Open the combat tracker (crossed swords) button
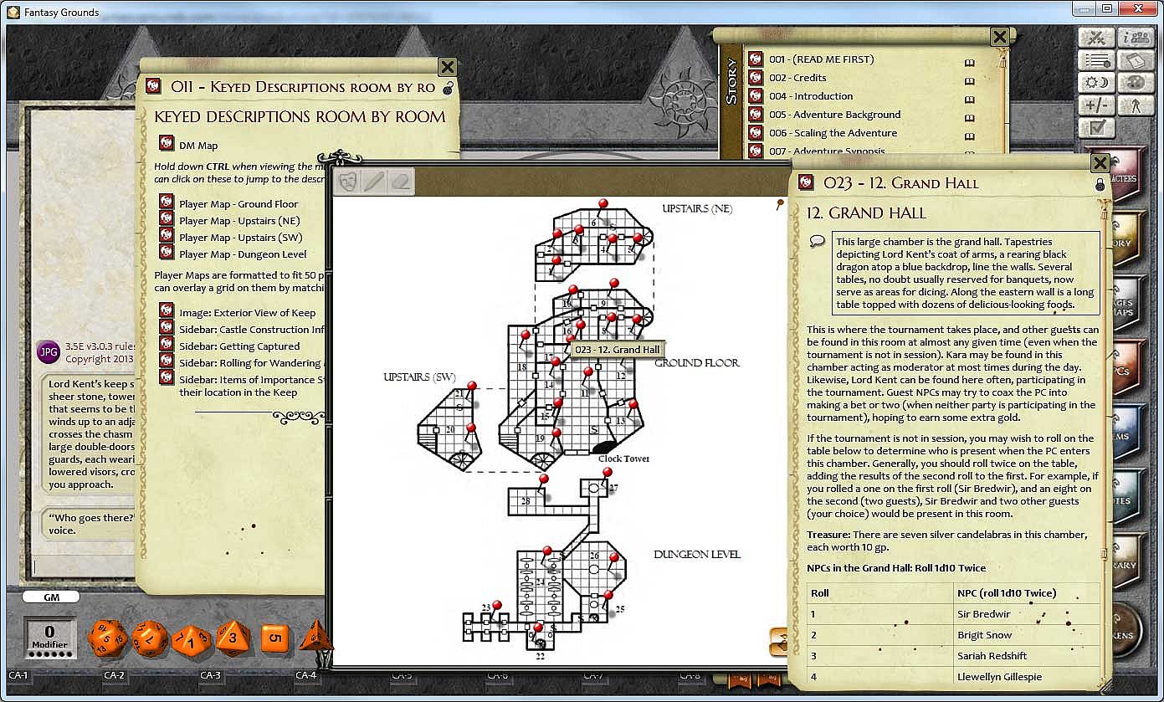Screen dimensions: 1164x702 point(1096,38)
